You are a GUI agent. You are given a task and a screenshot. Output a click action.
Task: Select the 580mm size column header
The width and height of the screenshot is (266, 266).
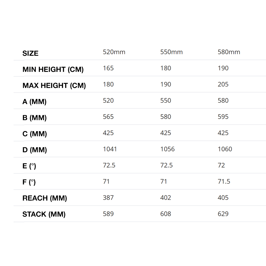coord(229,52)
